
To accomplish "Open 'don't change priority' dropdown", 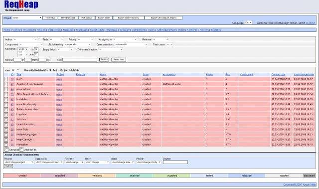I will [149, 163].
